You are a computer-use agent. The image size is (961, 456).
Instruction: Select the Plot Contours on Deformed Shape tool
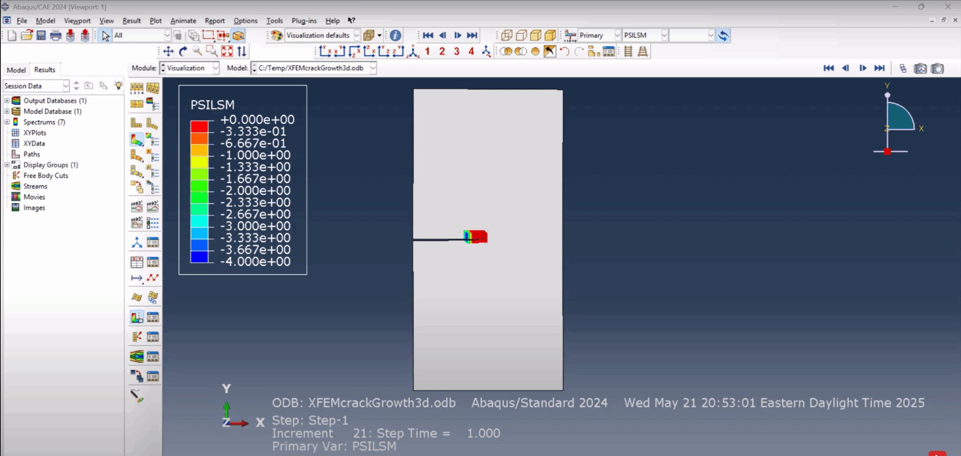coord(137,139)
